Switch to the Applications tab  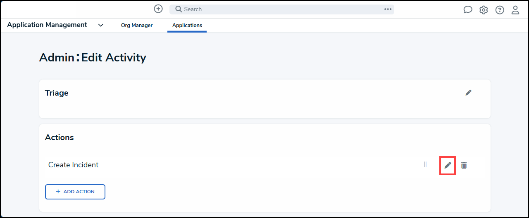(x=187, y=26)
